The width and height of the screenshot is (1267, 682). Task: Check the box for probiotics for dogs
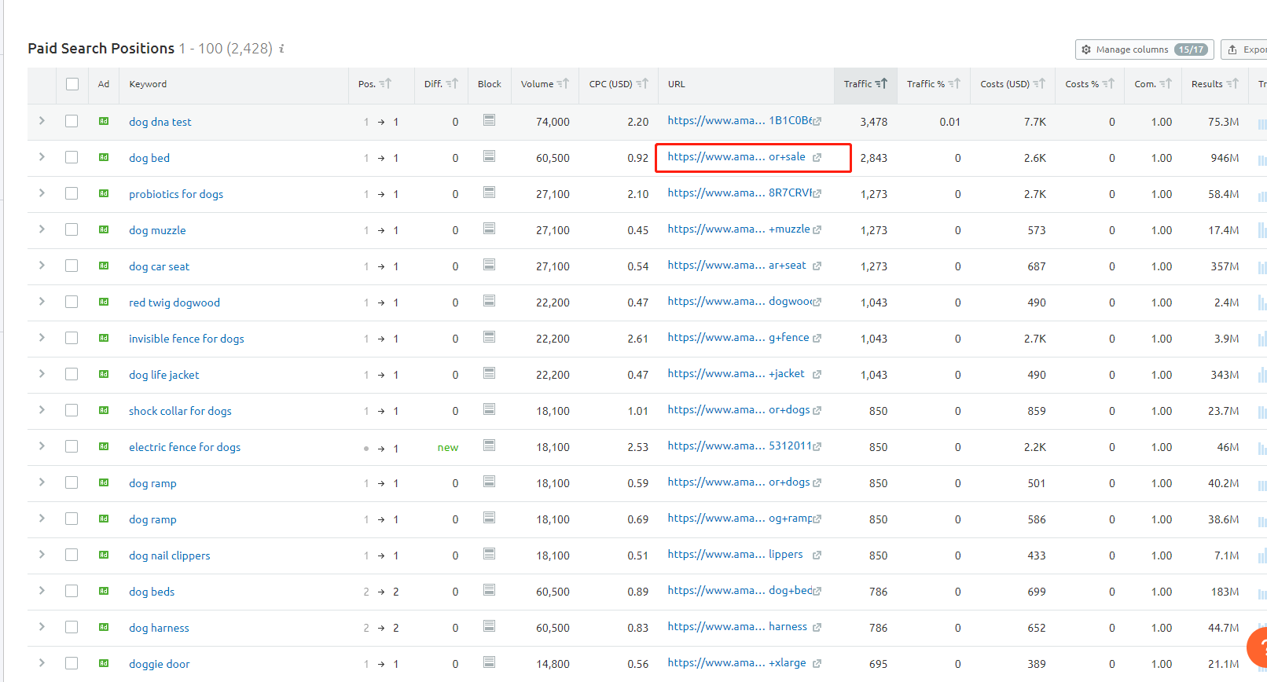pyautogui.click(x=72, y=193)
